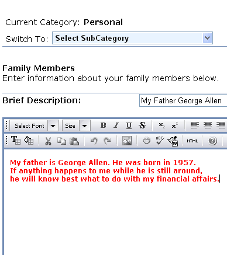The image size is (227, 255).
Task: Toggle bold formatting in the editor
Action: tap(103, 125)
